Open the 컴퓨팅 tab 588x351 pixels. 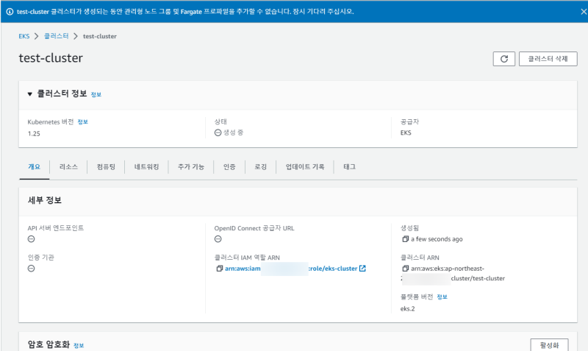tap(106, 167)
